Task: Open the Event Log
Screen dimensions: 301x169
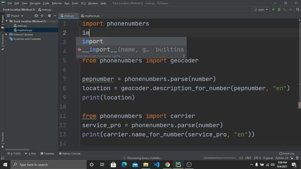Action: pos(286,154)
